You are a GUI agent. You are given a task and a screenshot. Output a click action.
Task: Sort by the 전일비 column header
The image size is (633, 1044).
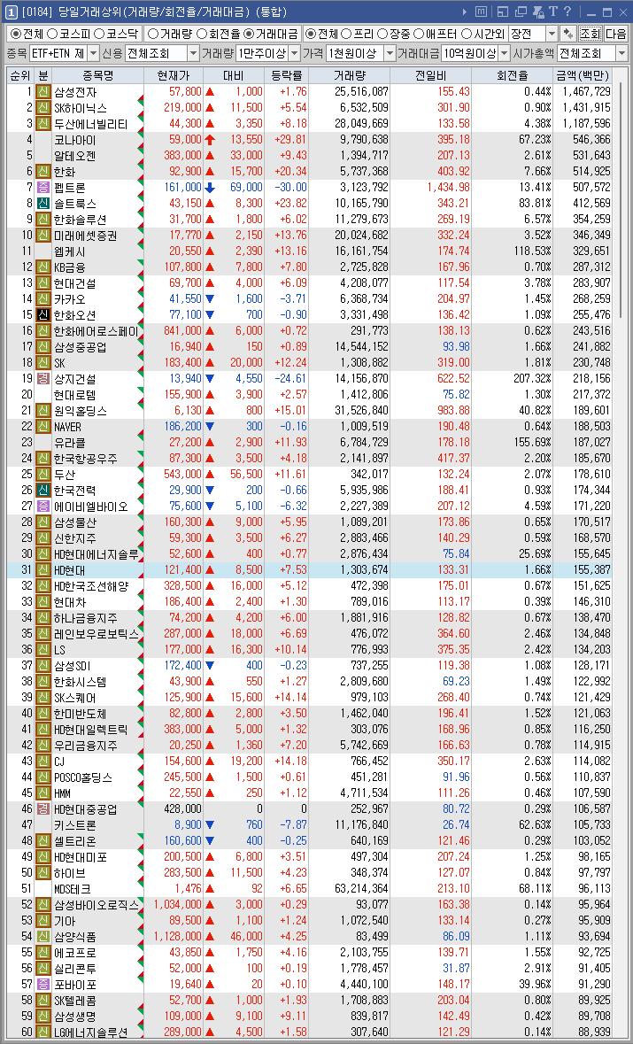[x=430, y=76]
